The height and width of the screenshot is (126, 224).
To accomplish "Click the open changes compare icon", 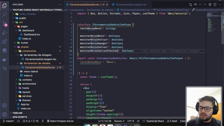I will [190, 5].
